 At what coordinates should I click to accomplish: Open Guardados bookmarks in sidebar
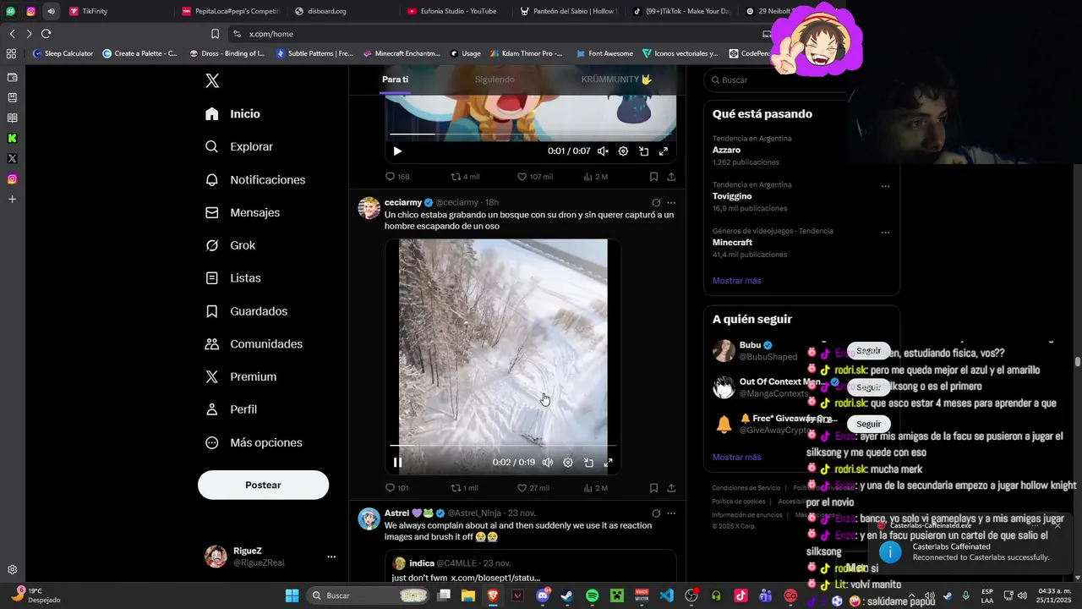pos(246,311)
